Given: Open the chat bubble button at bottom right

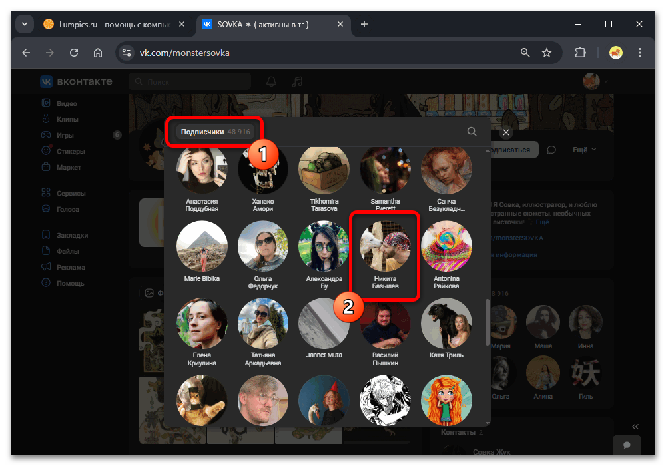Looking at the screenshot, I should (627, 445).
